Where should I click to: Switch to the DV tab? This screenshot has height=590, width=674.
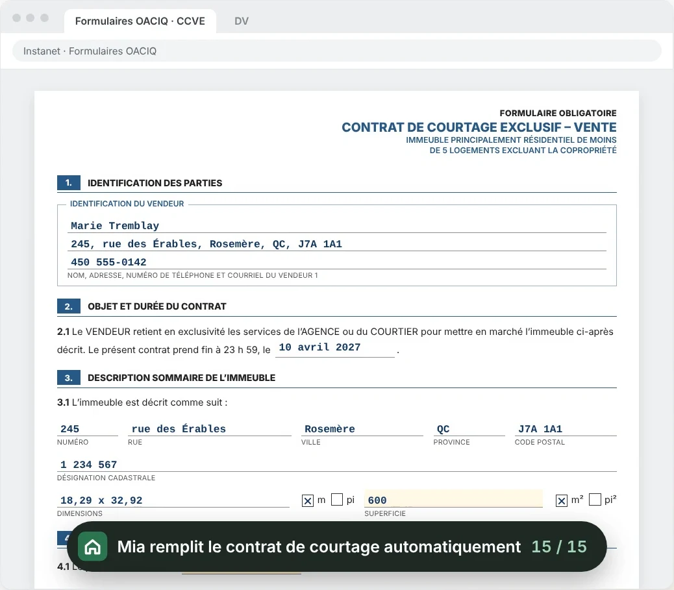(241, 21)
